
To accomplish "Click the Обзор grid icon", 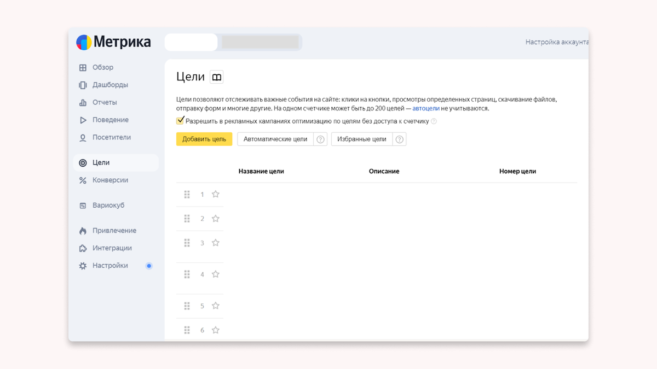I will point(83,68).
